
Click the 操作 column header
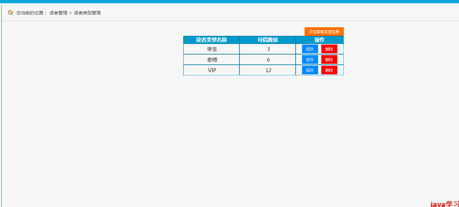click(320, 40)
